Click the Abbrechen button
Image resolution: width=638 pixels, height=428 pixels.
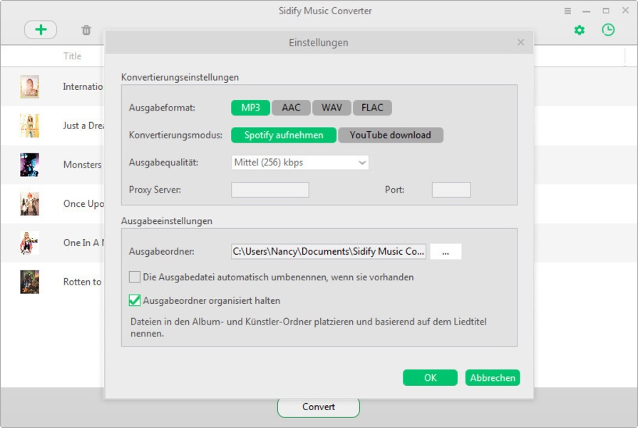[x=493, y=377]
